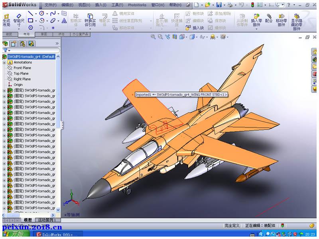The height and width of the screenshot is (239, 319).
Task: Open the Rectangle tool dropdown arrow
Action: tap(36, 21)
